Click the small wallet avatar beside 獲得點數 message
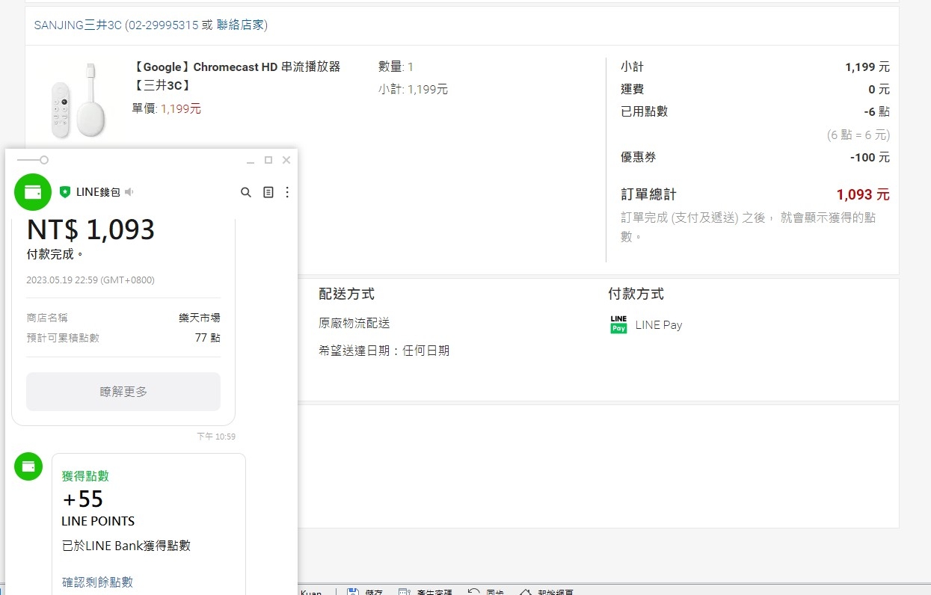The width and height of the screenshot is (931, 595). [x=28, y=466]
